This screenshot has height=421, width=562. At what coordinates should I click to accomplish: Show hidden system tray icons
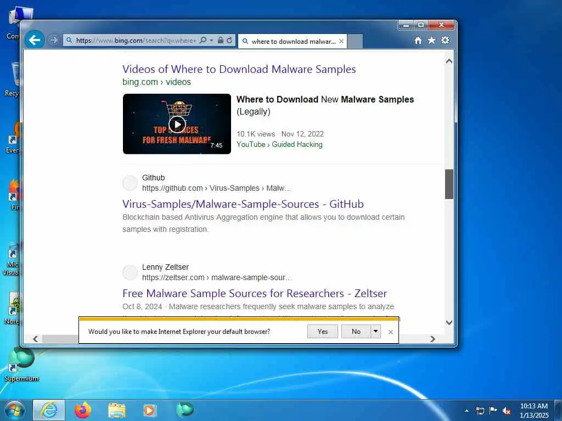[467, 411]
